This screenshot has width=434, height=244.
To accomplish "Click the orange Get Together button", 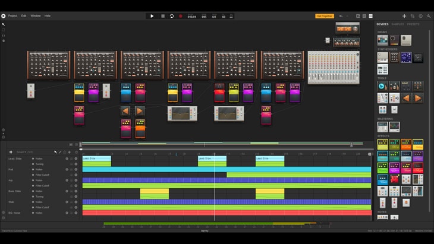I will click(325, 16).
